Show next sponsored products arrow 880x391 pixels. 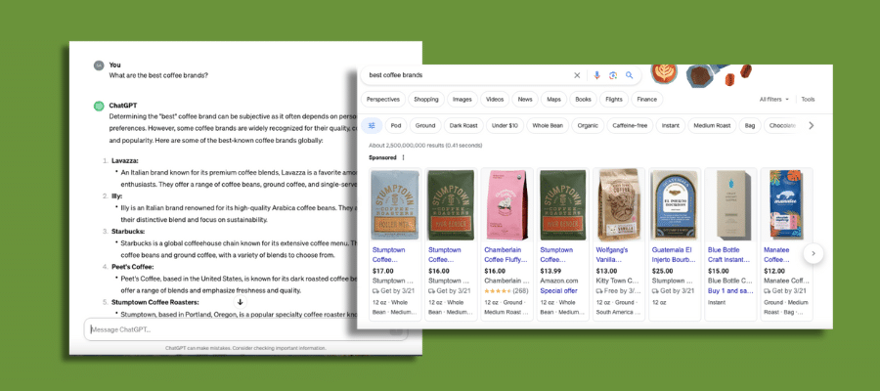[814, 253]
